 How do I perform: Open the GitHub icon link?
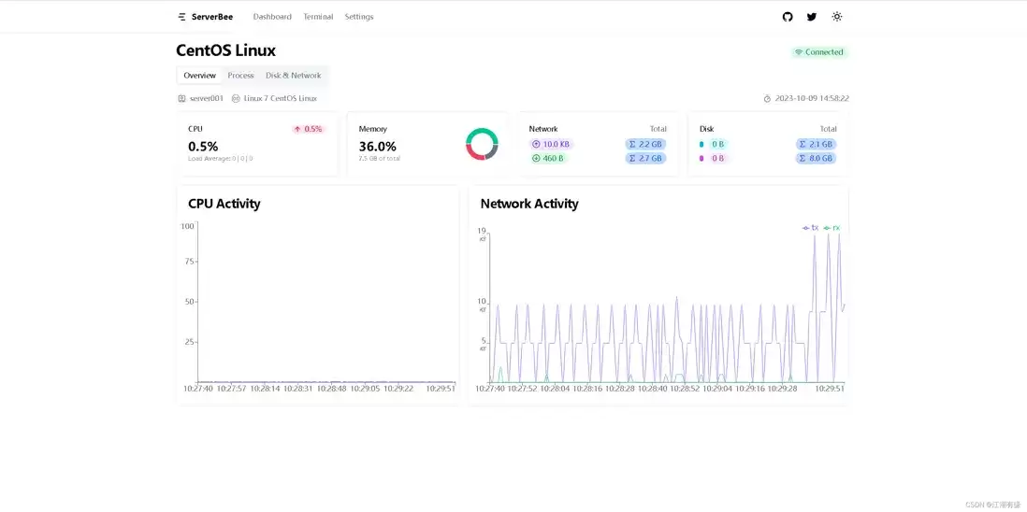tap(788, 17)
